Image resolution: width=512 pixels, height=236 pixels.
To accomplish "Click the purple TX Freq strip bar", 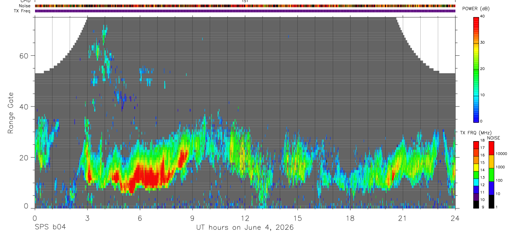I will pos(245,11).
